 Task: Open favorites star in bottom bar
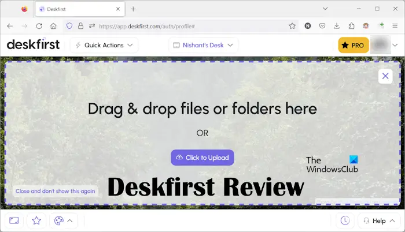point(36,220)
